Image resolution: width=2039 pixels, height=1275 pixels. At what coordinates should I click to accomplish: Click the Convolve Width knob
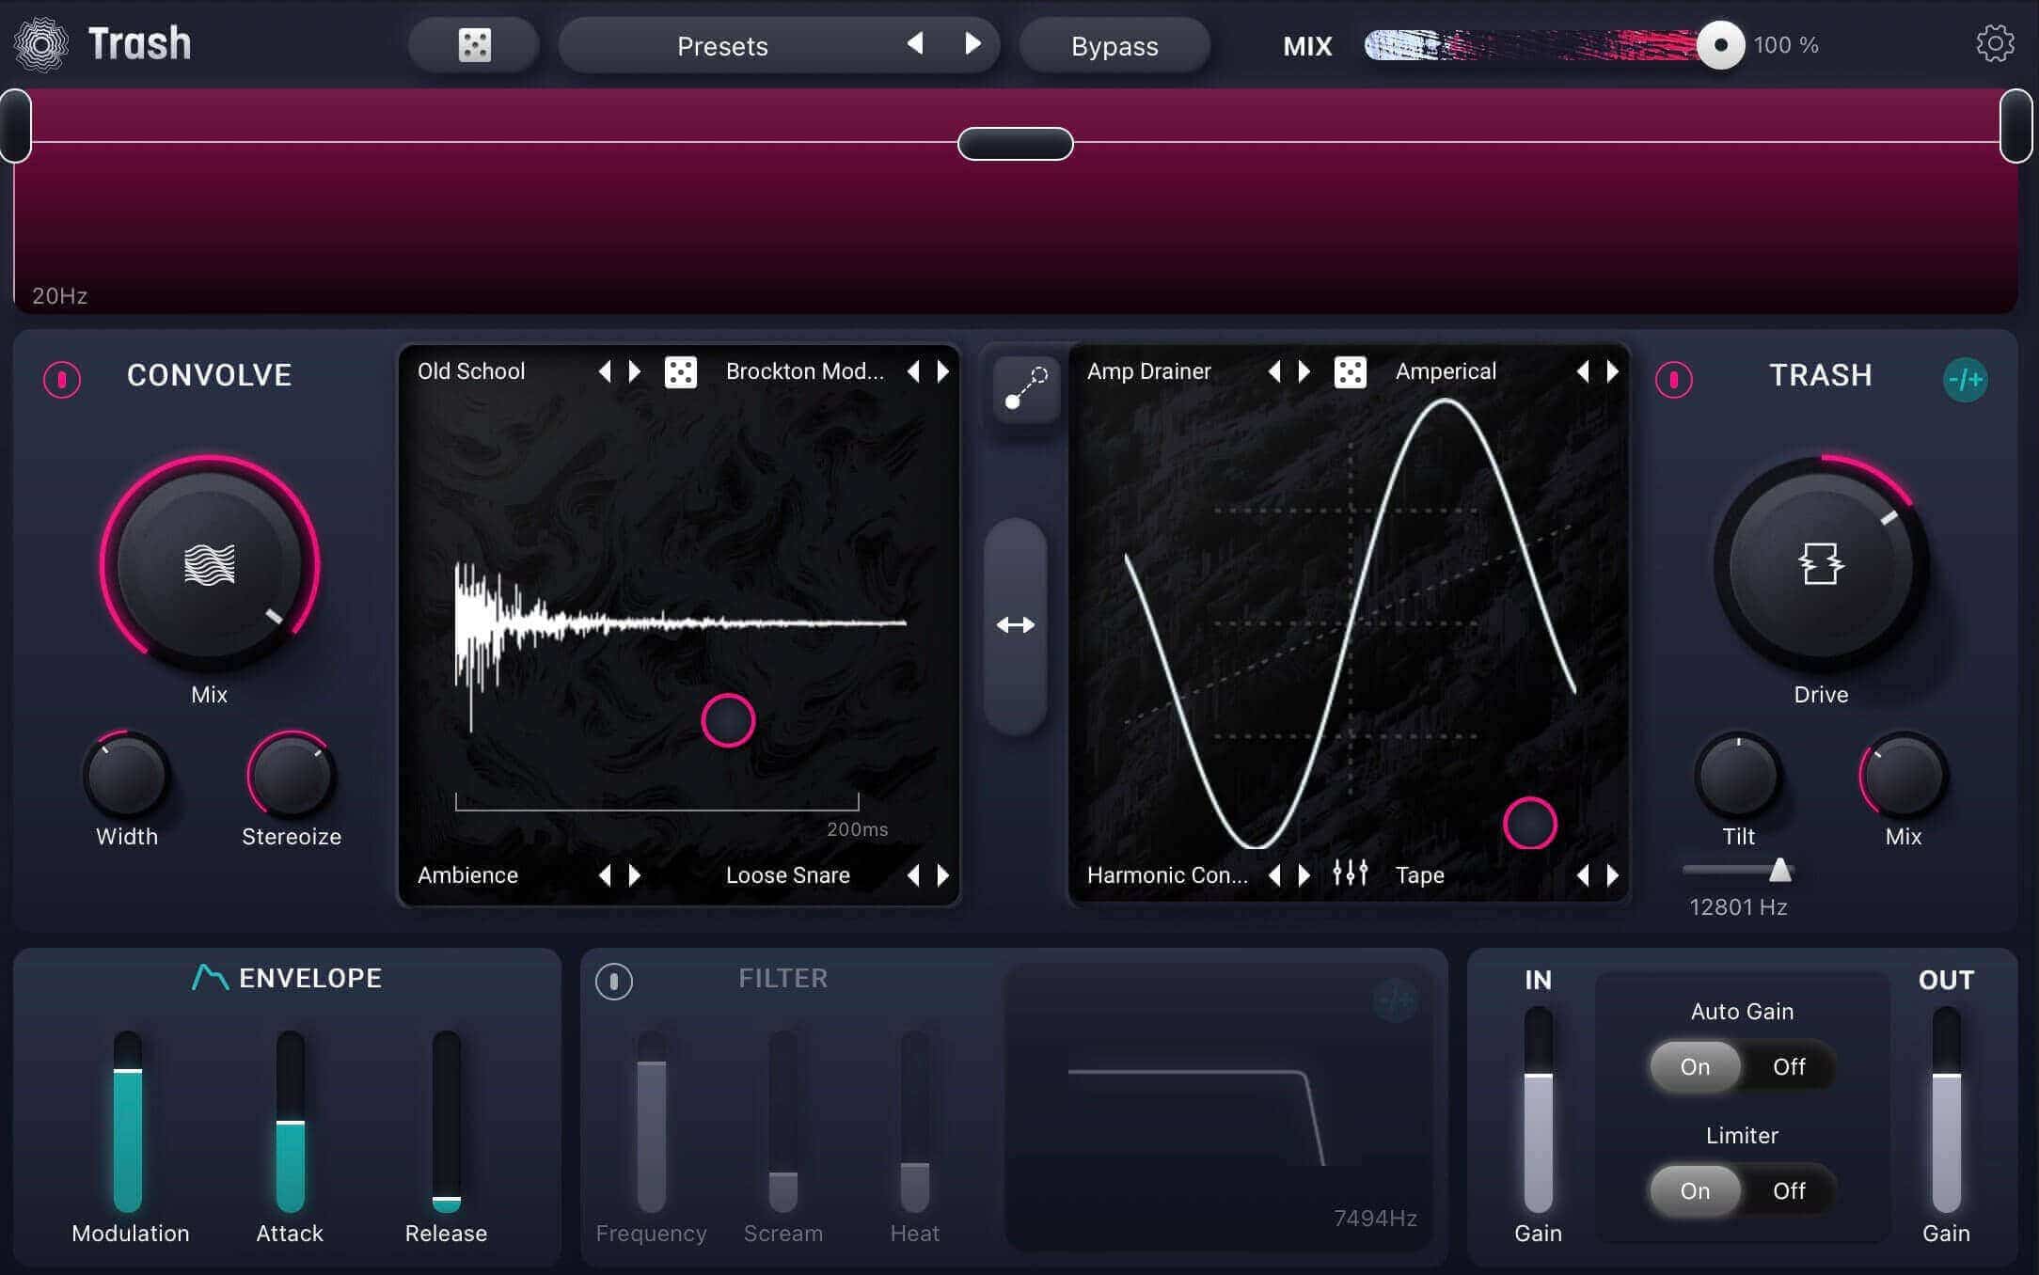(x=126, y=776)
